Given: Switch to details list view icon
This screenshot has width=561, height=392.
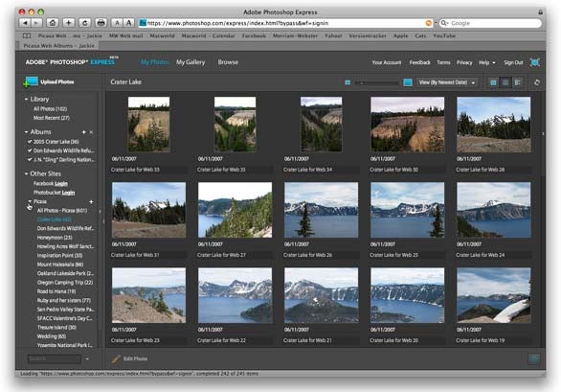Looking at the screenshot, I should [x=517, y=82].
